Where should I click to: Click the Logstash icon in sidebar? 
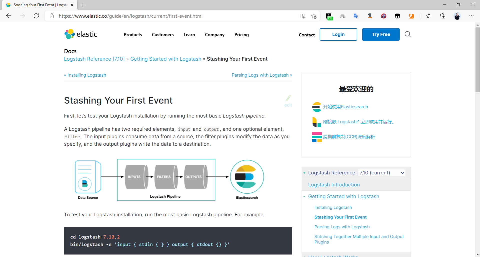click(x=317, y=122)
